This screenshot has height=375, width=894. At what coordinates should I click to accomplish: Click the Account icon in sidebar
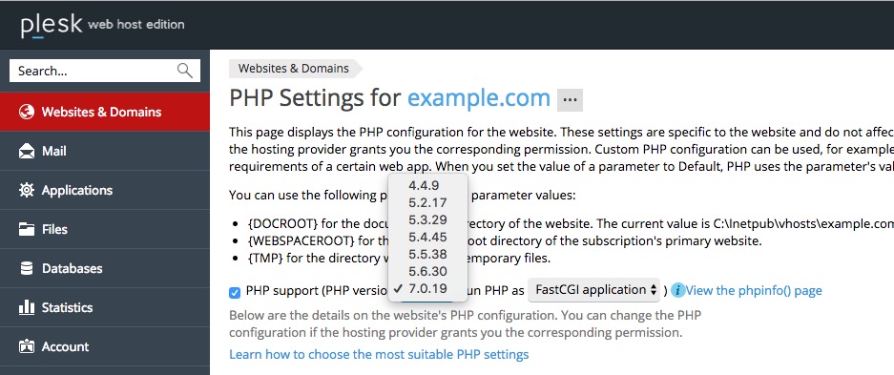pos(26,346)
